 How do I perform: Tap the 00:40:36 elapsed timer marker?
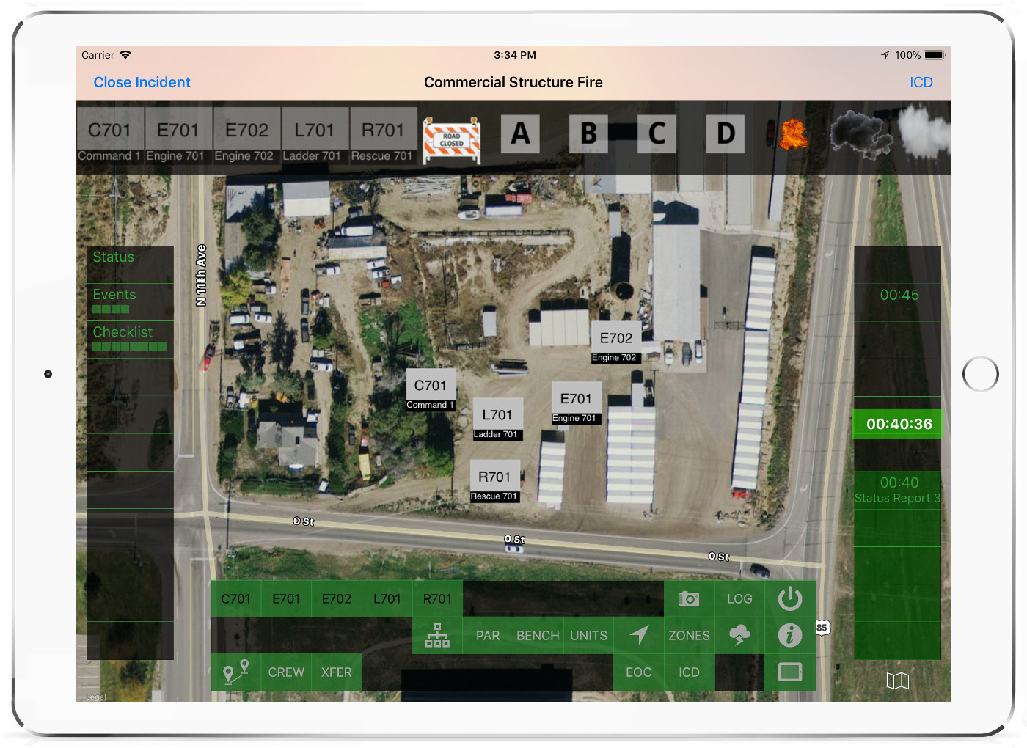tap(898, 424)
